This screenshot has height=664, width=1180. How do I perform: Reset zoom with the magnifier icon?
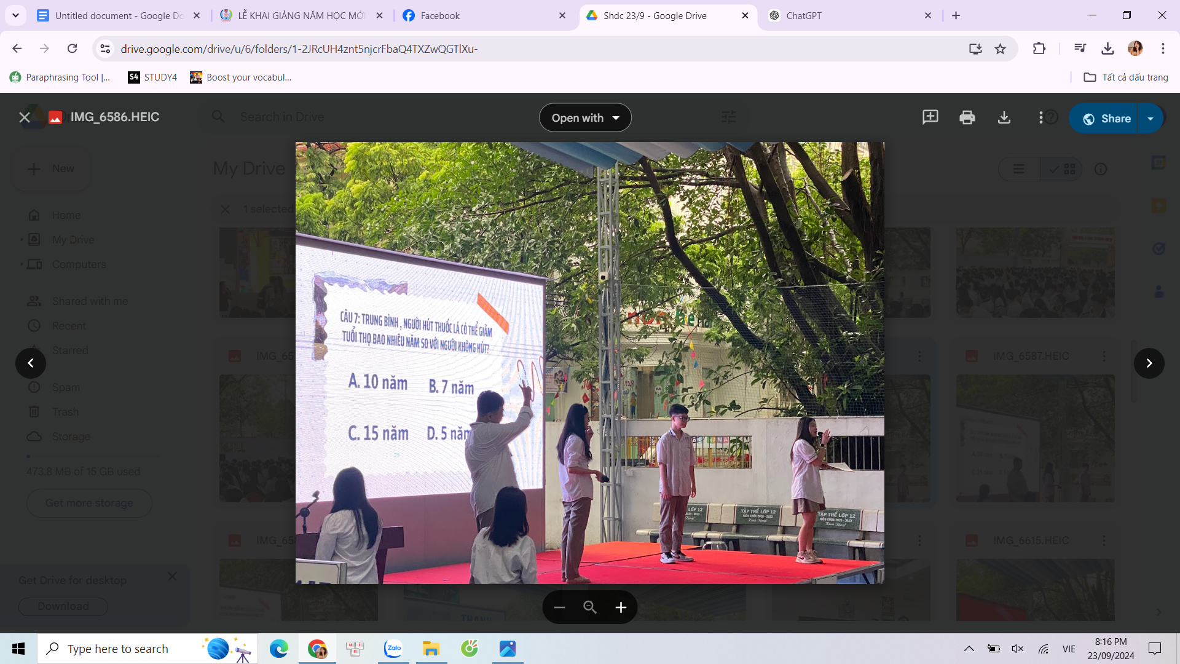coord(590,607)
